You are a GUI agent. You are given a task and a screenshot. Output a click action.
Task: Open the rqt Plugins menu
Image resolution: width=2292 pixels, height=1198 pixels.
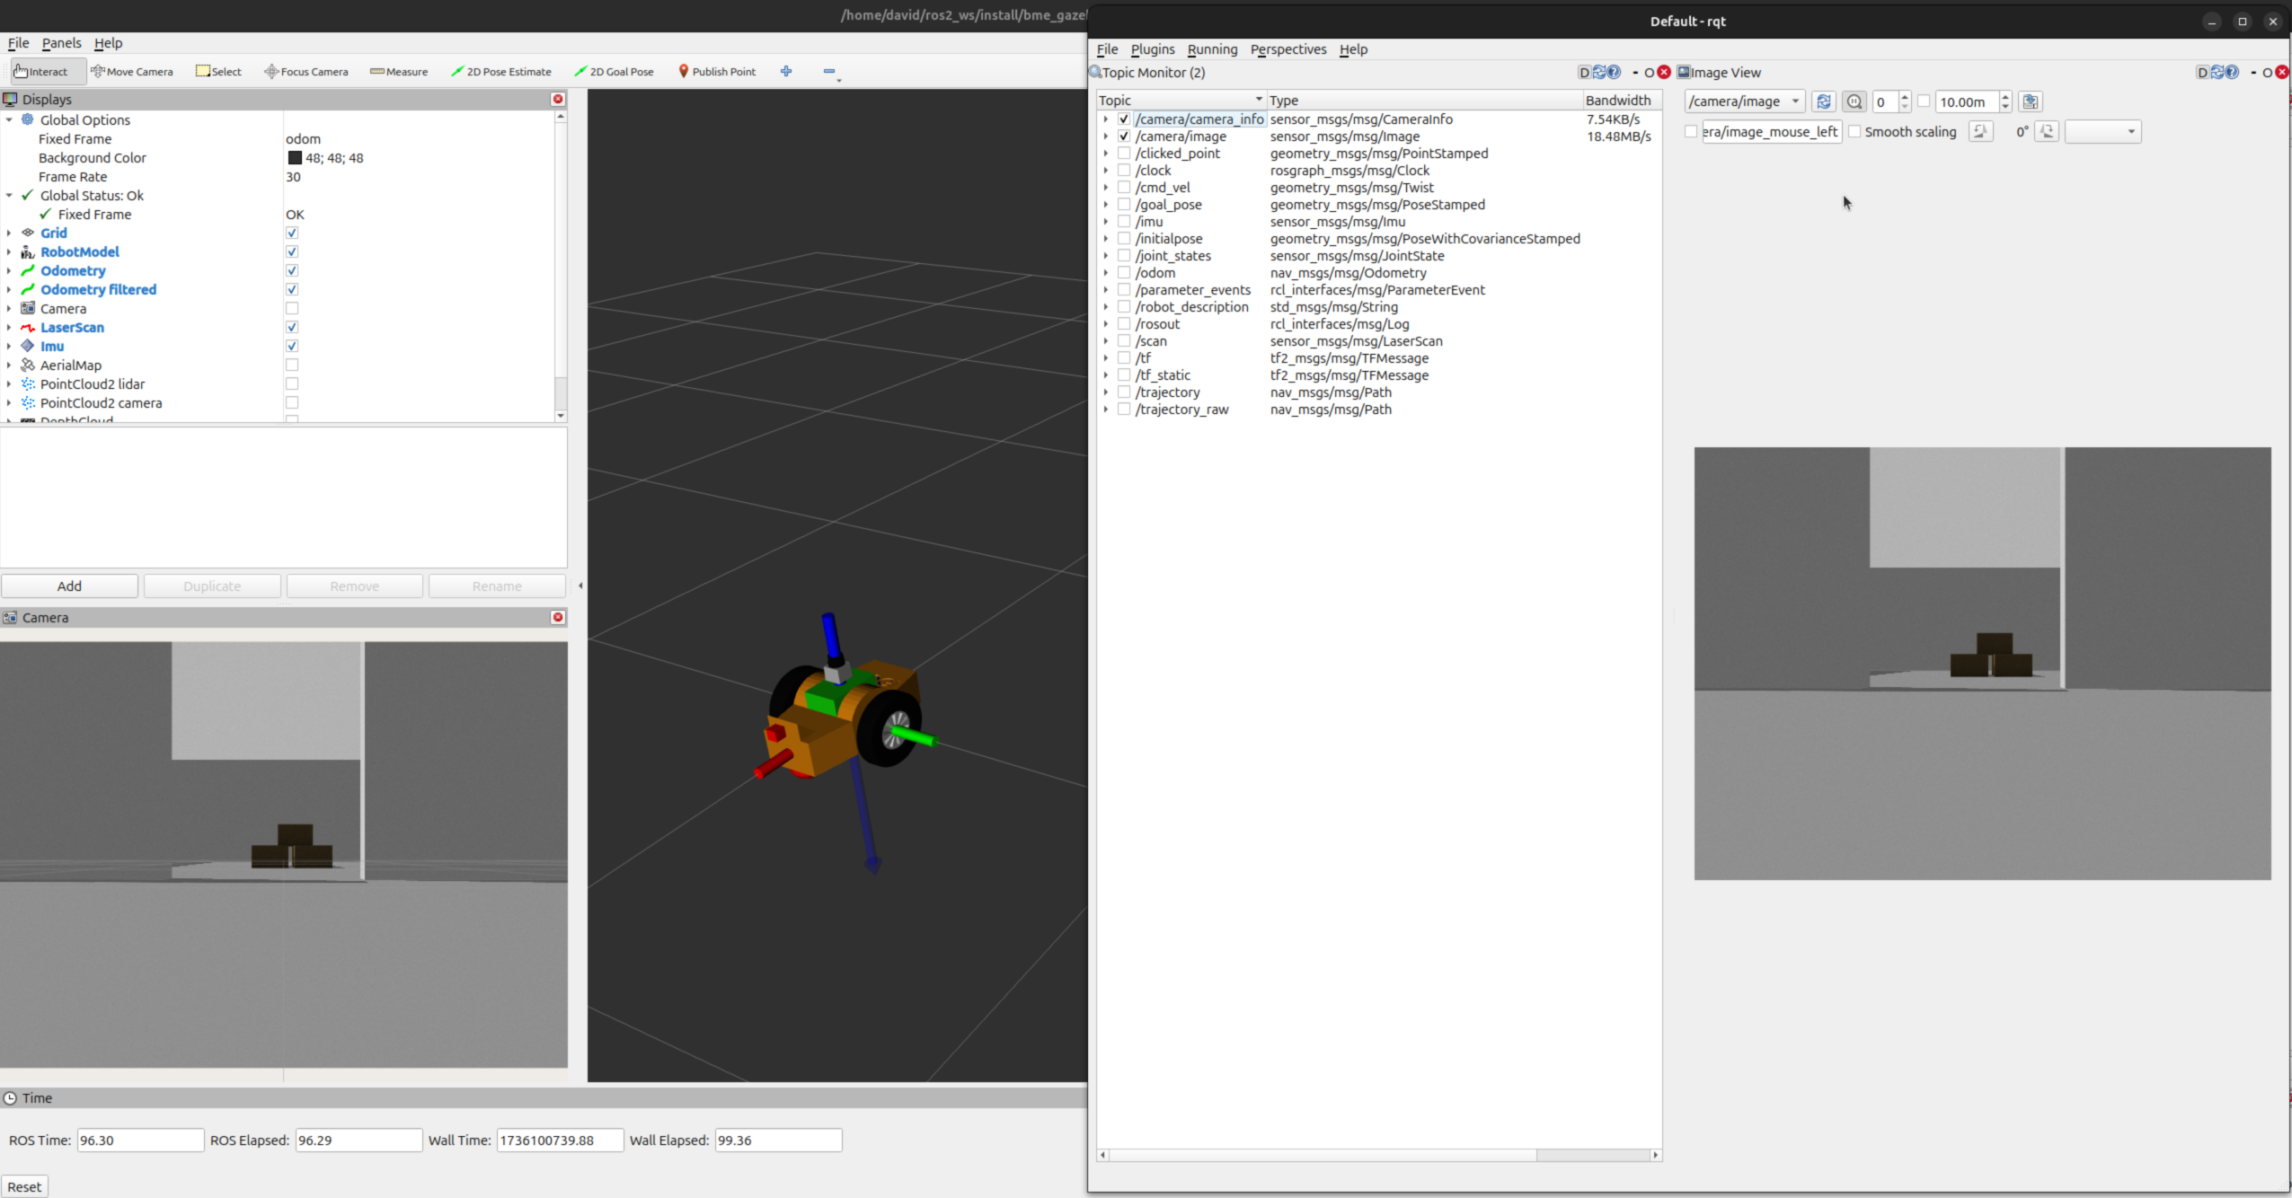pos(1153,49)
